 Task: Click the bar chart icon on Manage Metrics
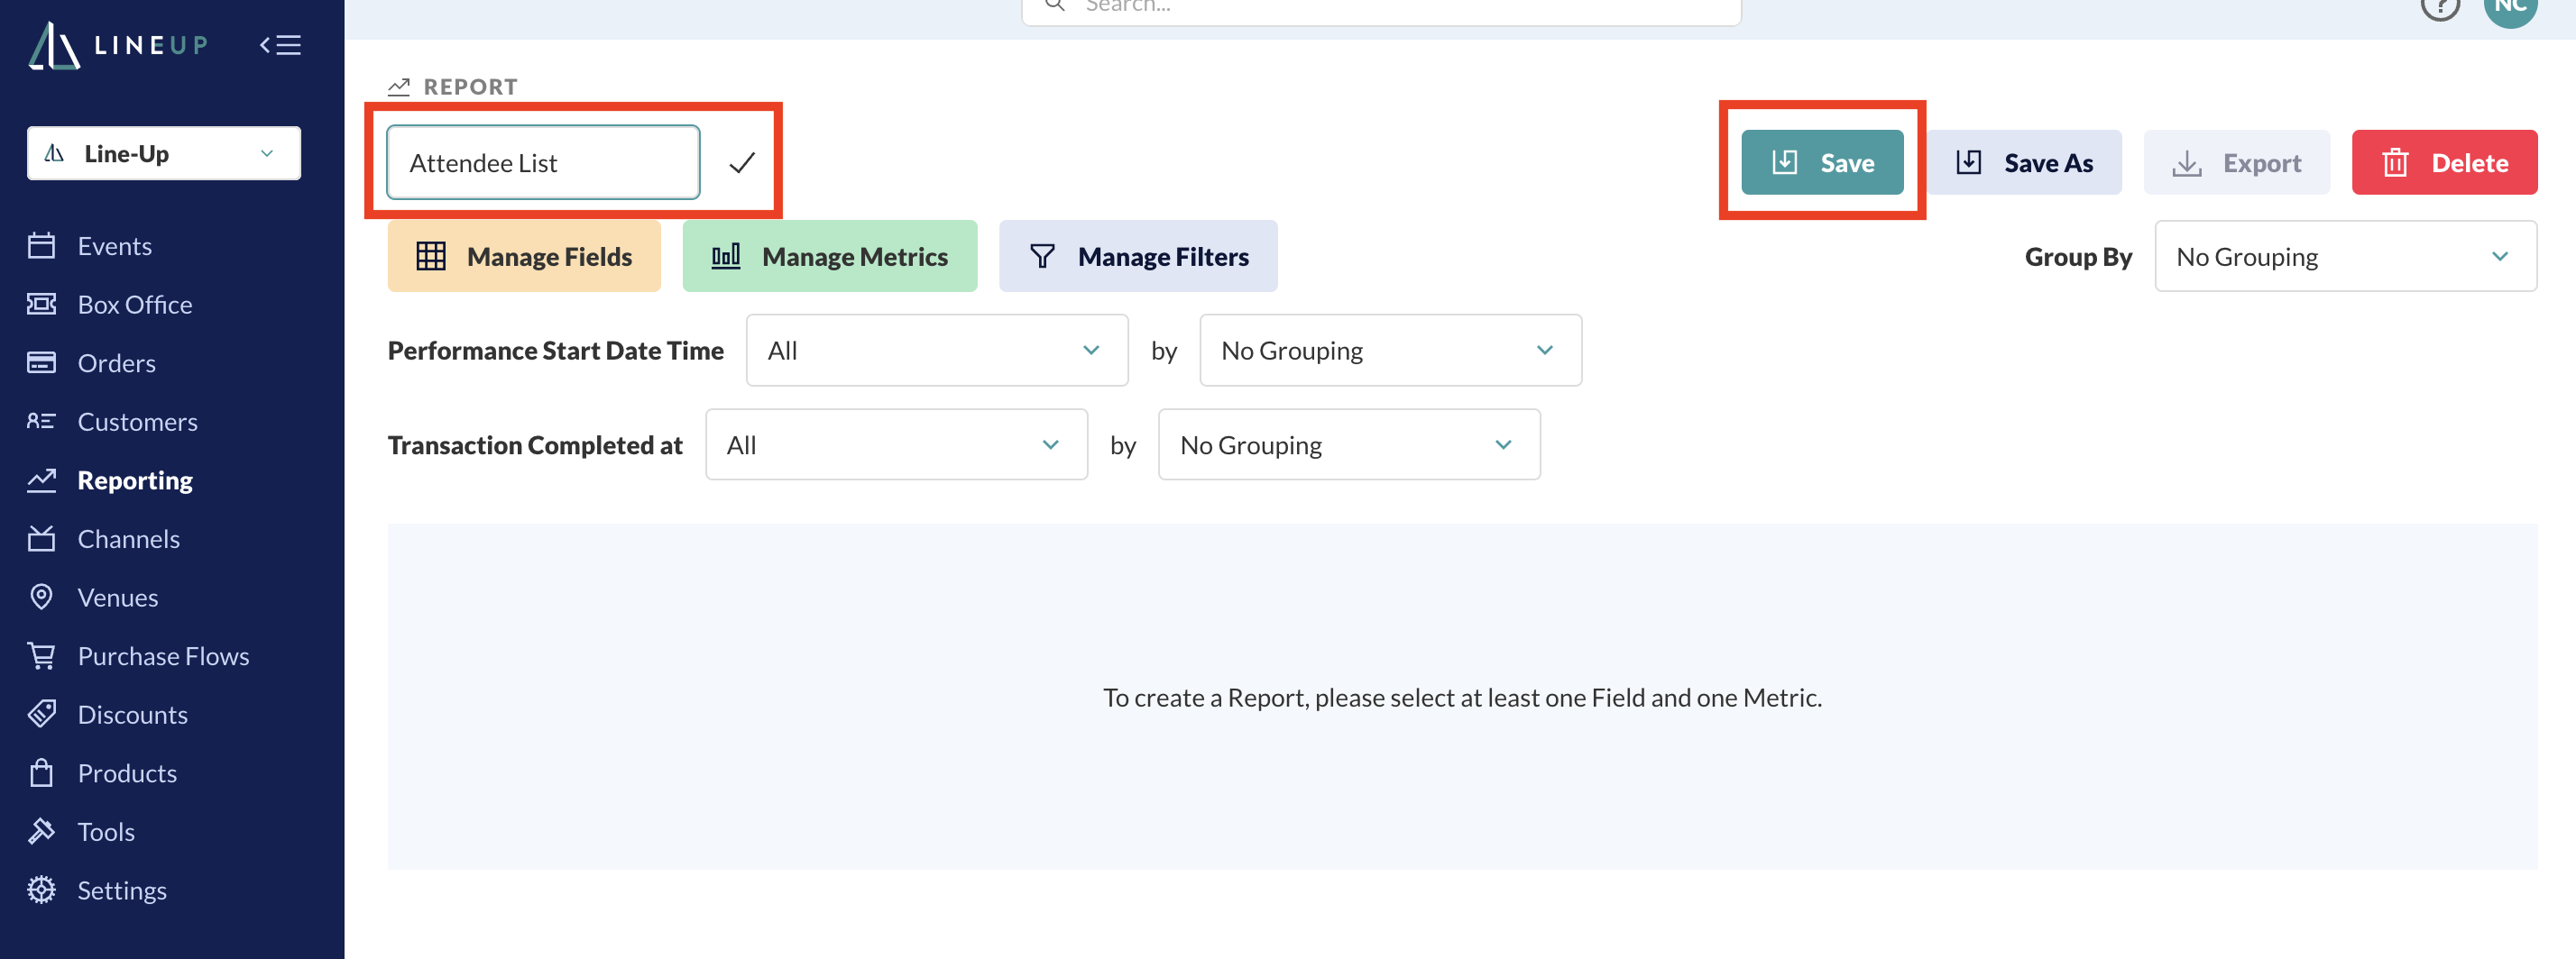click(x=726, y=256)
